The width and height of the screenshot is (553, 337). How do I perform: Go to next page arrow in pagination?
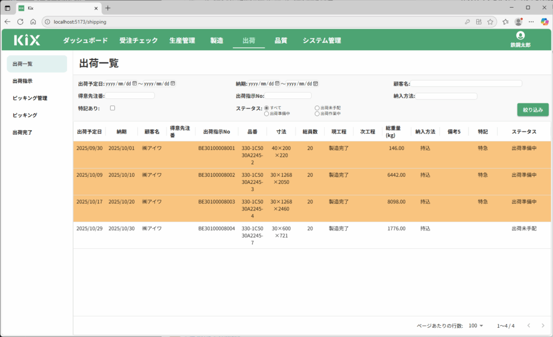point(543,326)
